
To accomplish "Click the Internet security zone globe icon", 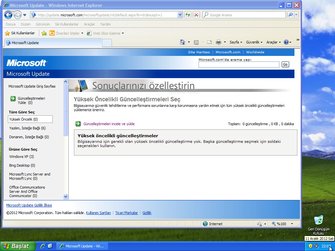I will pyautogui.click(x=205, y=224).
